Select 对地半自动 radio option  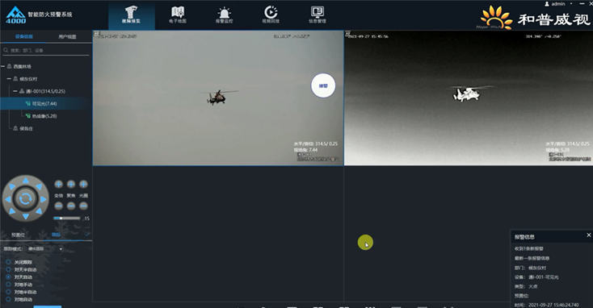coord(8,292)
